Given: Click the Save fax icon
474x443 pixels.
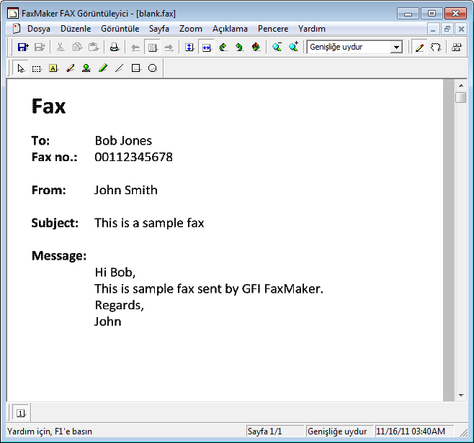Looking at the screenshot, I should pyautogui.click(x=23, y=47).
